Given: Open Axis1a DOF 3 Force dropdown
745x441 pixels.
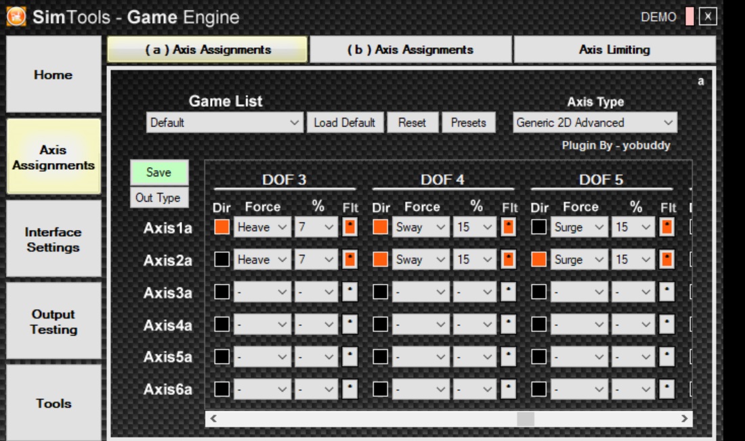Looking at the screenshot, I should tap(262, 227).
